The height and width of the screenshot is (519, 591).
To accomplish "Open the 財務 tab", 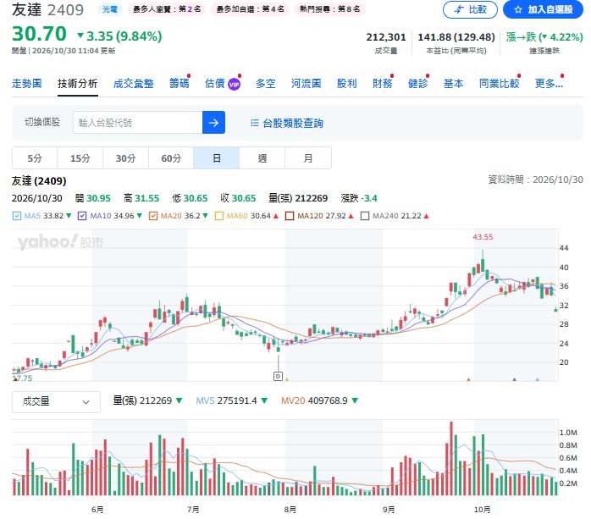I will click(x=382, y=84).
